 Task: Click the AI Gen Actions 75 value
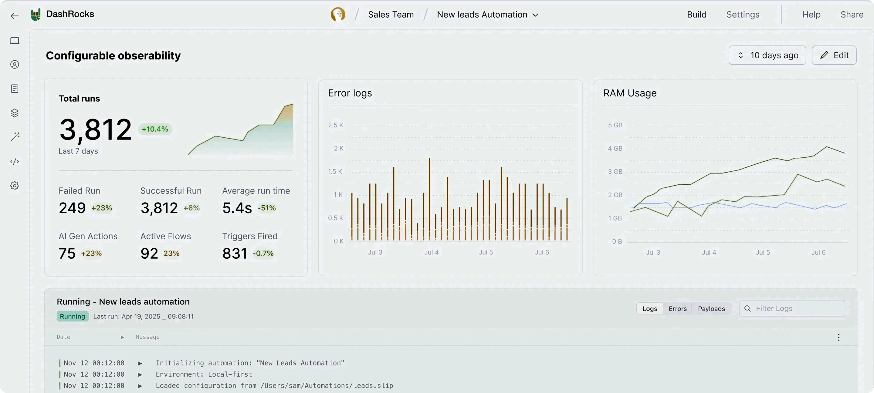[x=67, y=253]
